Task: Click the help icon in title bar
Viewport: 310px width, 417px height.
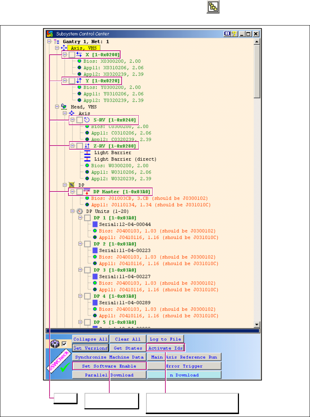Action: coord(234,34)
